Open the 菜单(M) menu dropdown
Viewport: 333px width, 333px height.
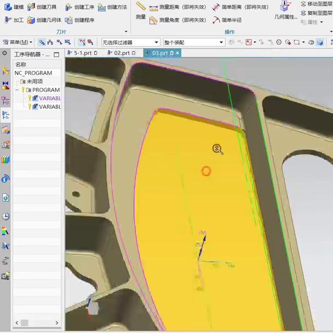(18, 42)
